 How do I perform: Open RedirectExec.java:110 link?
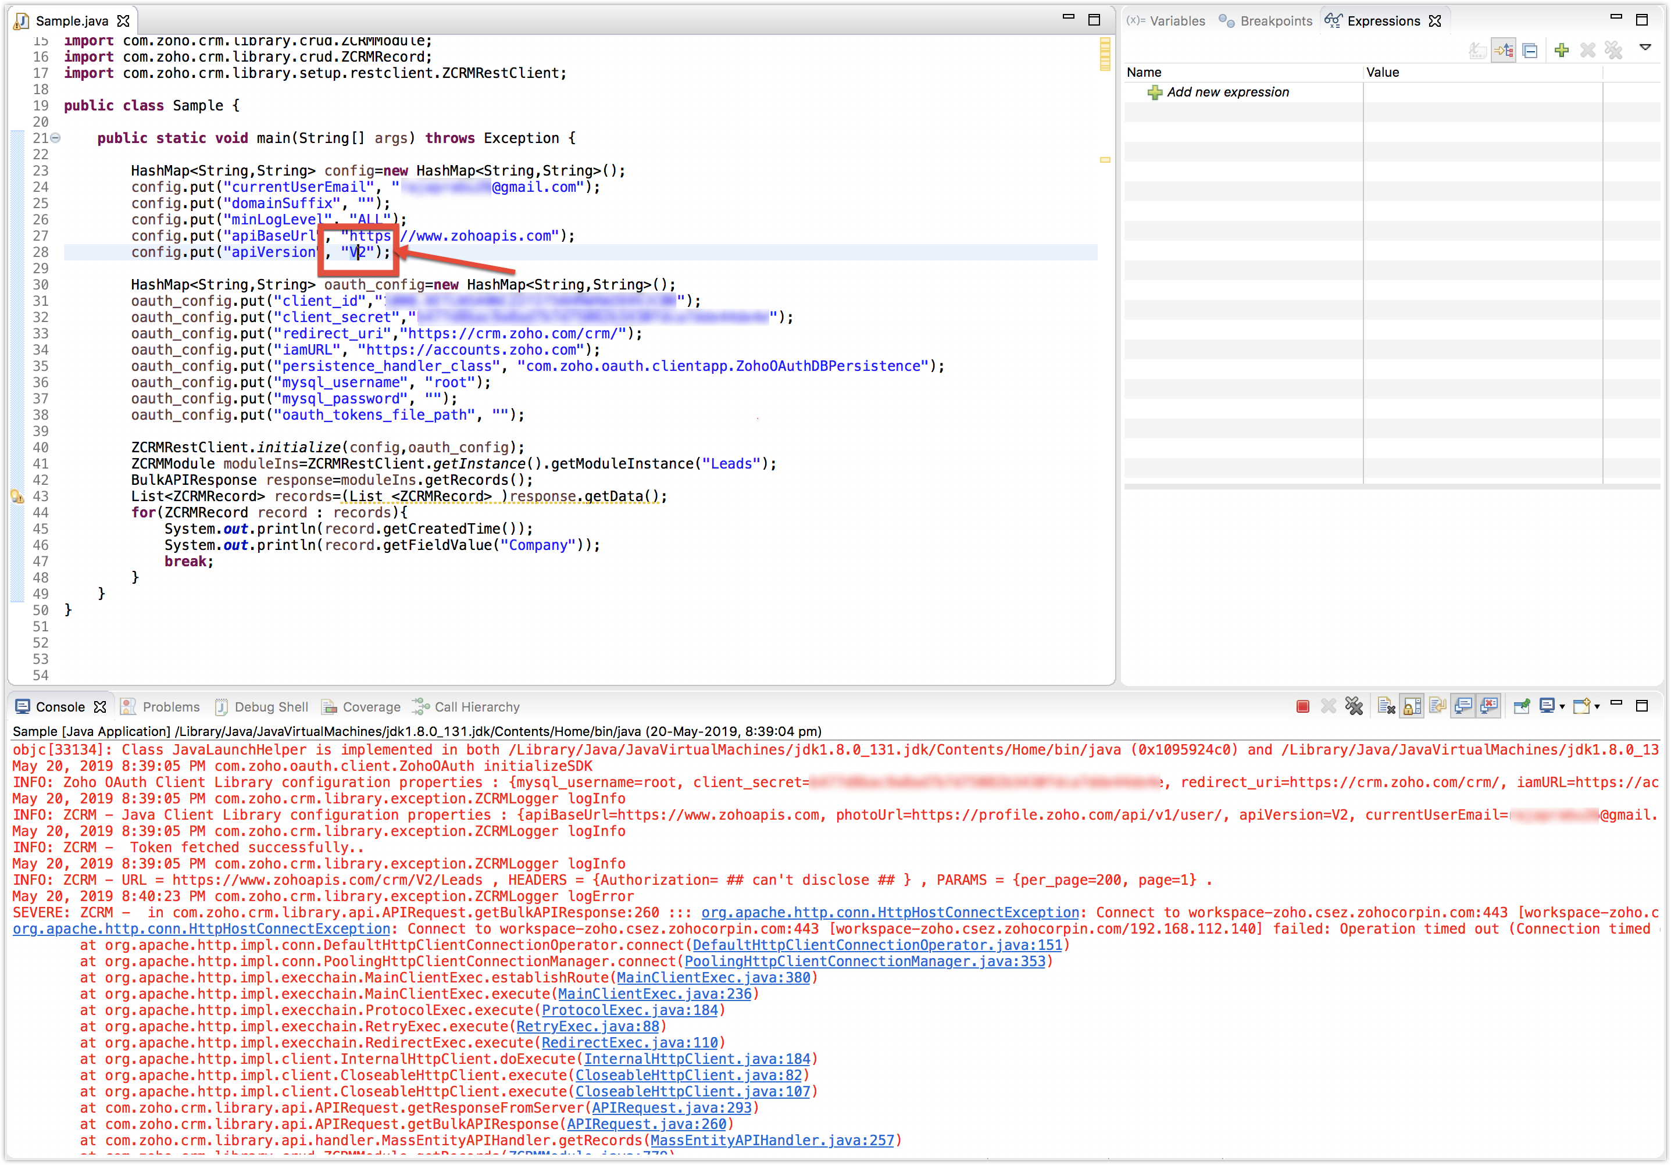point(630,1043)
